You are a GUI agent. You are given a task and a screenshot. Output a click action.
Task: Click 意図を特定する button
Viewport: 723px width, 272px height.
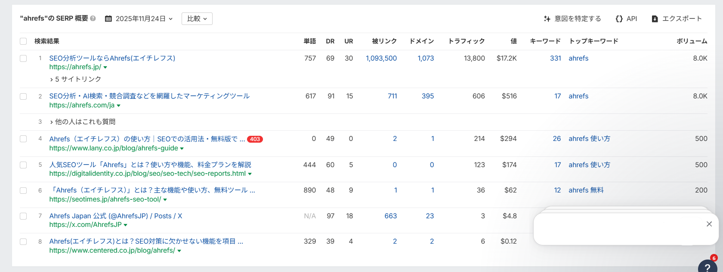572,18
